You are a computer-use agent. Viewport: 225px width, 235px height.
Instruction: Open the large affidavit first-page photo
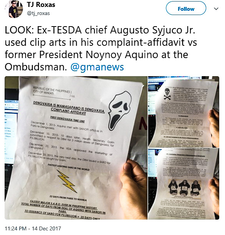76,148
